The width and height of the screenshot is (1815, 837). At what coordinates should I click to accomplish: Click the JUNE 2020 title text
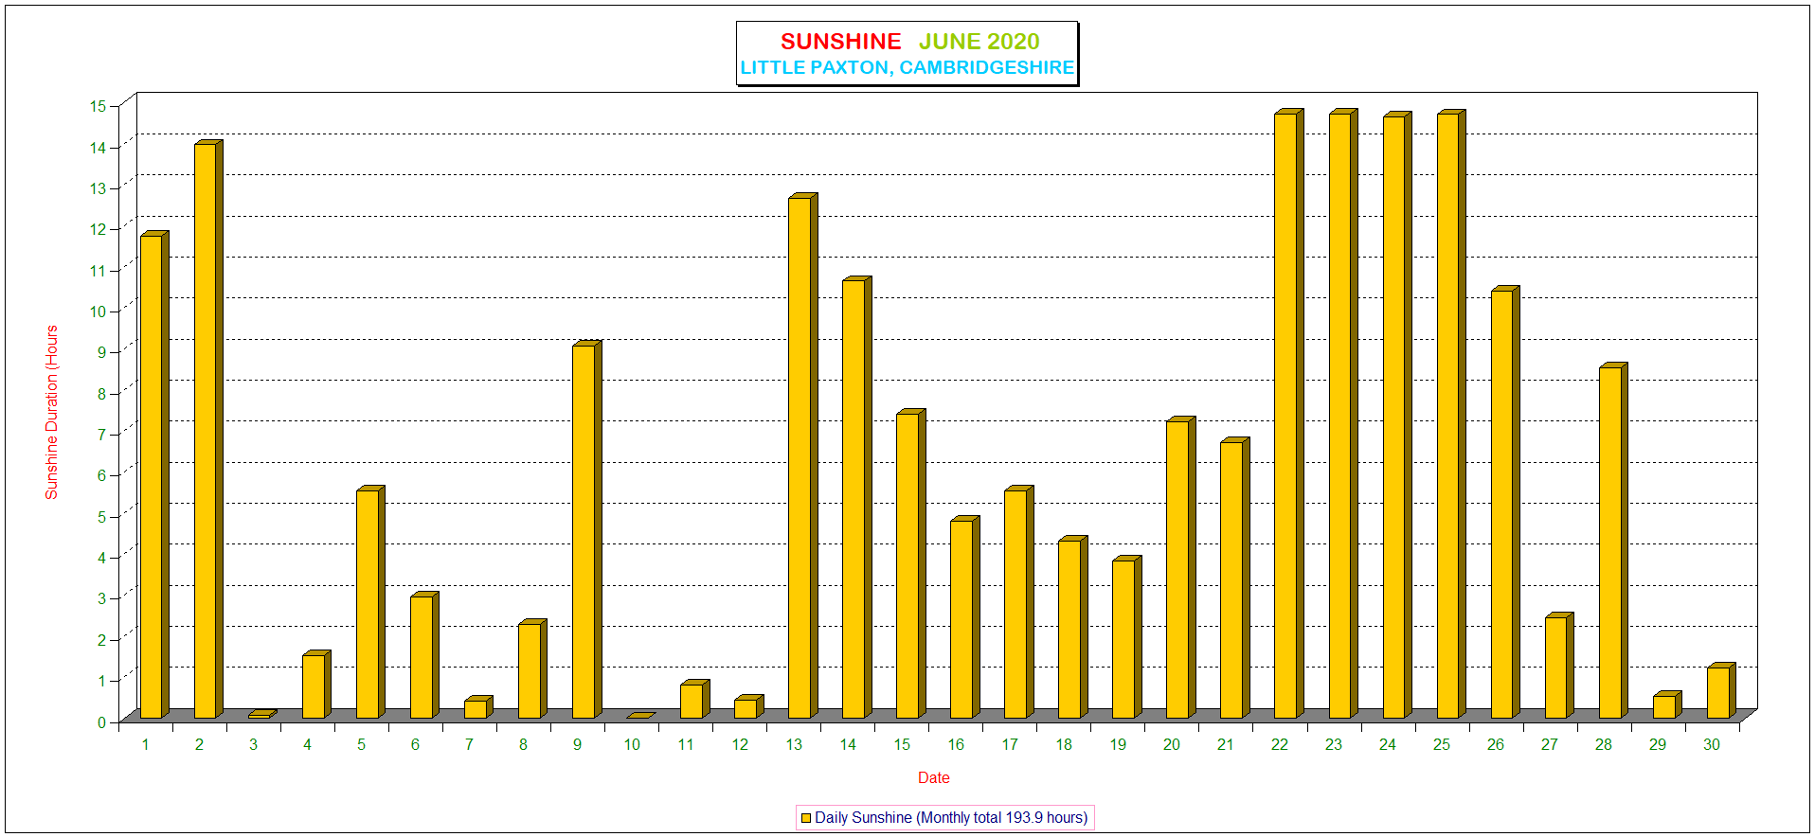[x=979, y=42]
